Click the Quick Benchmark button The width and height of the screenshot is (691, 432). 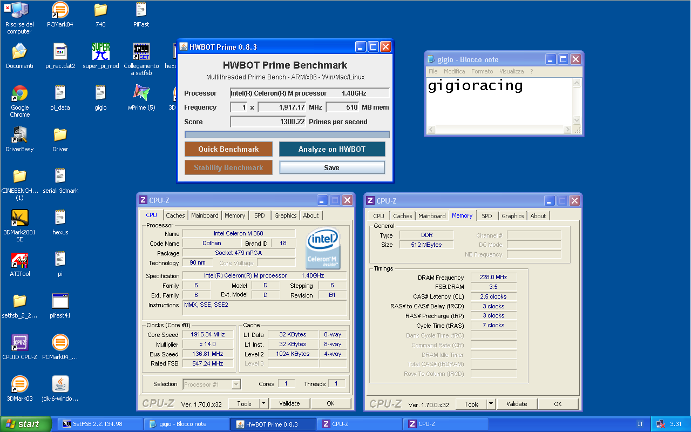tap(228, 149)
